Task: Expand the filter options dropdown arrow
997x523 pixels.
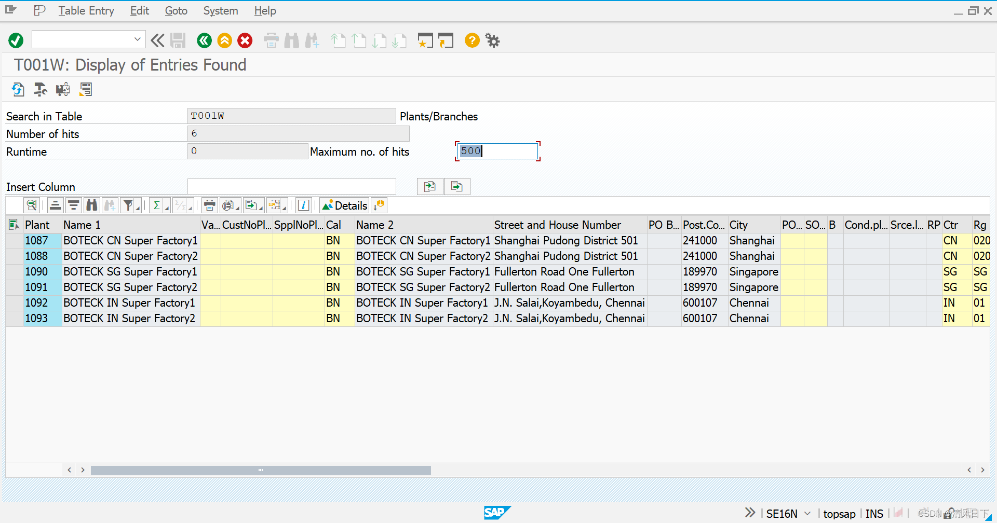Action: point(138,208)
